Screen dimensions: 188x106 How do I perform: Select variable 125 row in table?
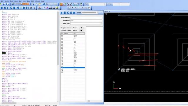tap(73, 72)
